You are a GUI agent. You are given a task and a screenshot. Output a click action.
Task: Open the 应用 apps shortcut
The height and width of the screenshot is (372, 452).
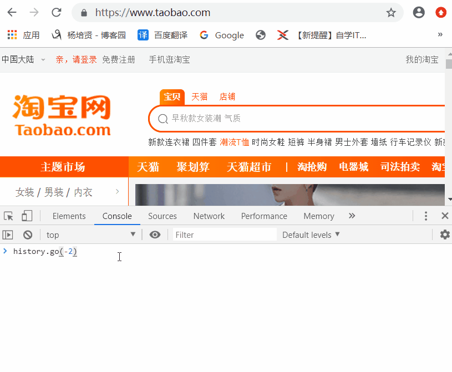point(23,35)
